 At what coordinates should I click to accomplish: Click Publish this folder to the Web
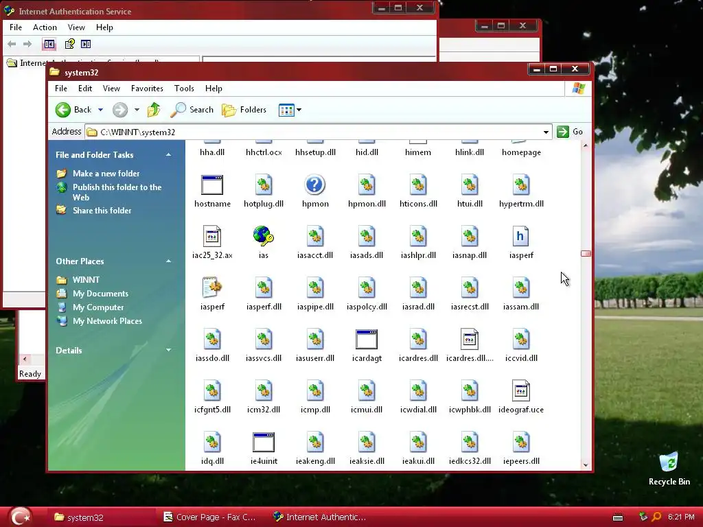point(117,192)
